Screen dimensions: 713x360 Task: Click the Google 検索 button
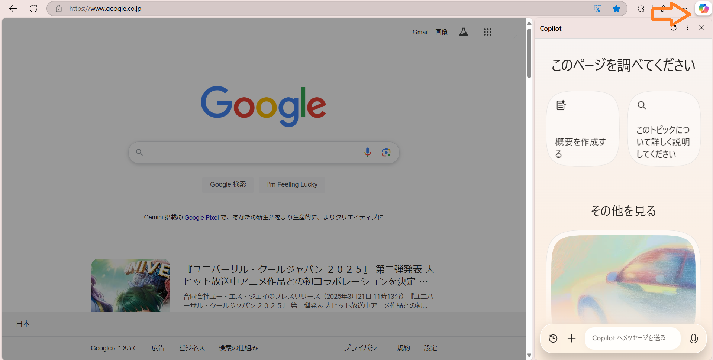tap(228, 184)
